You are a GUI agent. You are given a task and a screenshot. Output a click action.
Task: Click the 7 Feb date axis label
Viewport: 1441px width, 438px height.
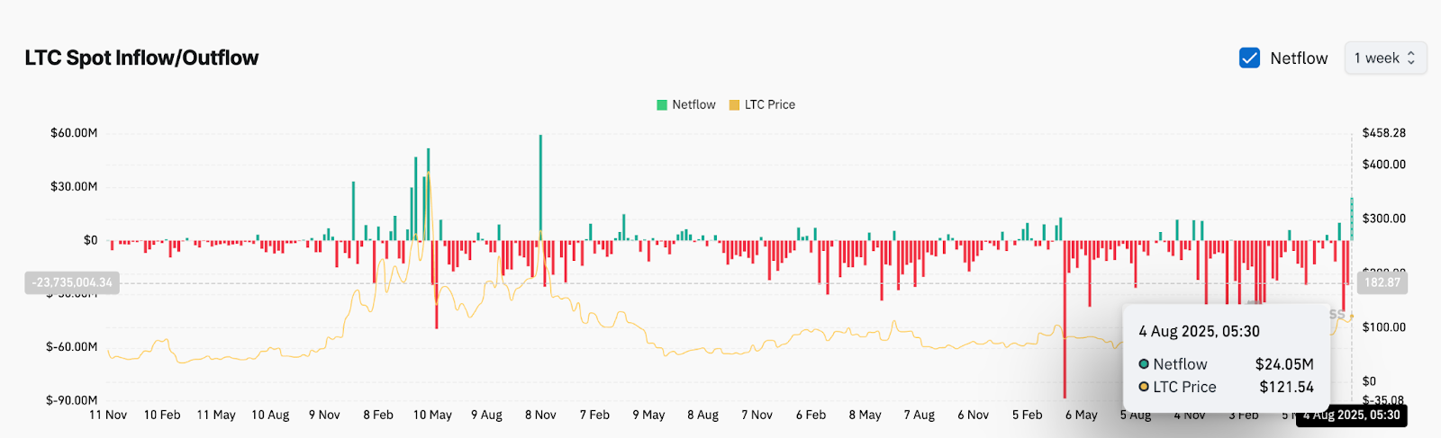coord(594,415)
